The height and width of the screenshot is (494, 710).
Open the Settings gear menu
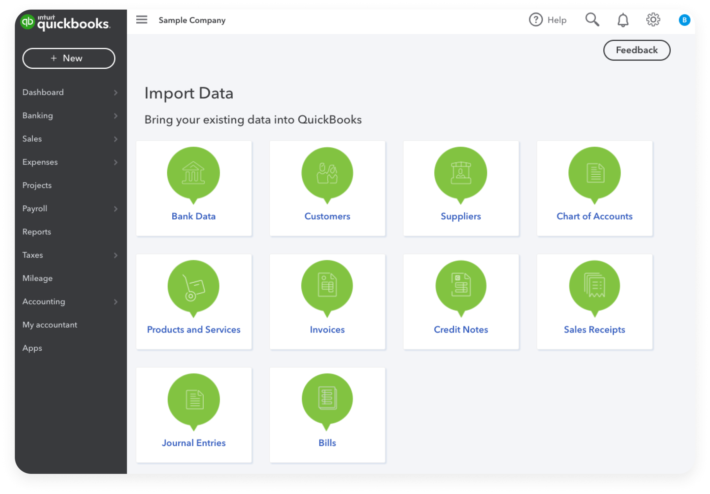click(653, 20)
